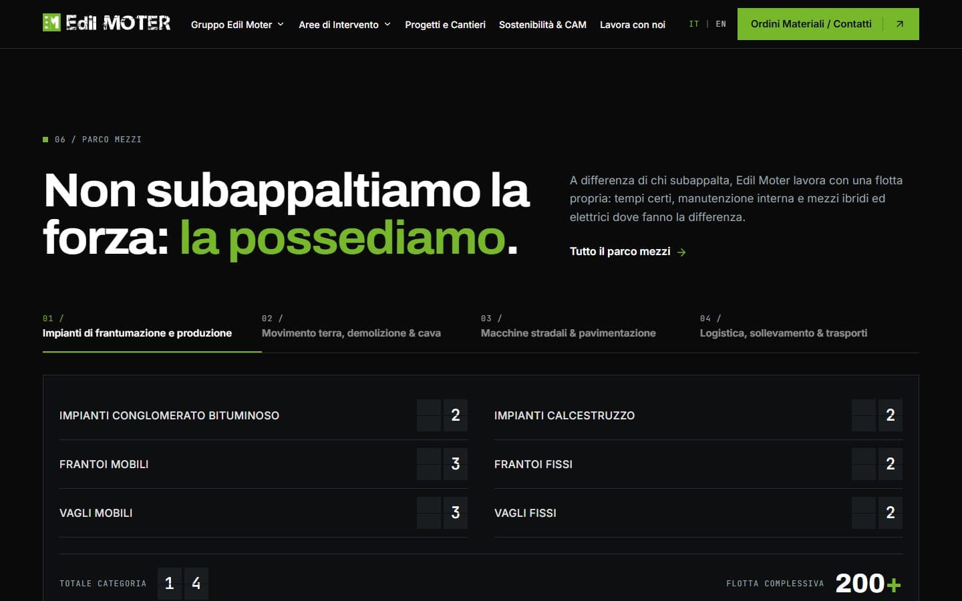
Task: Click the Totale Categoria label
Action: click(103, 584)
